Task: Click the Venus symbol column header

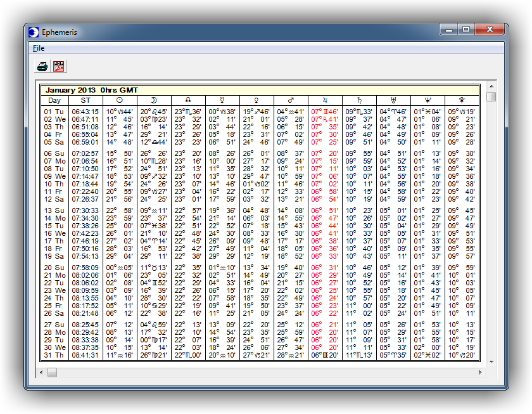Action: pos(256,100)
